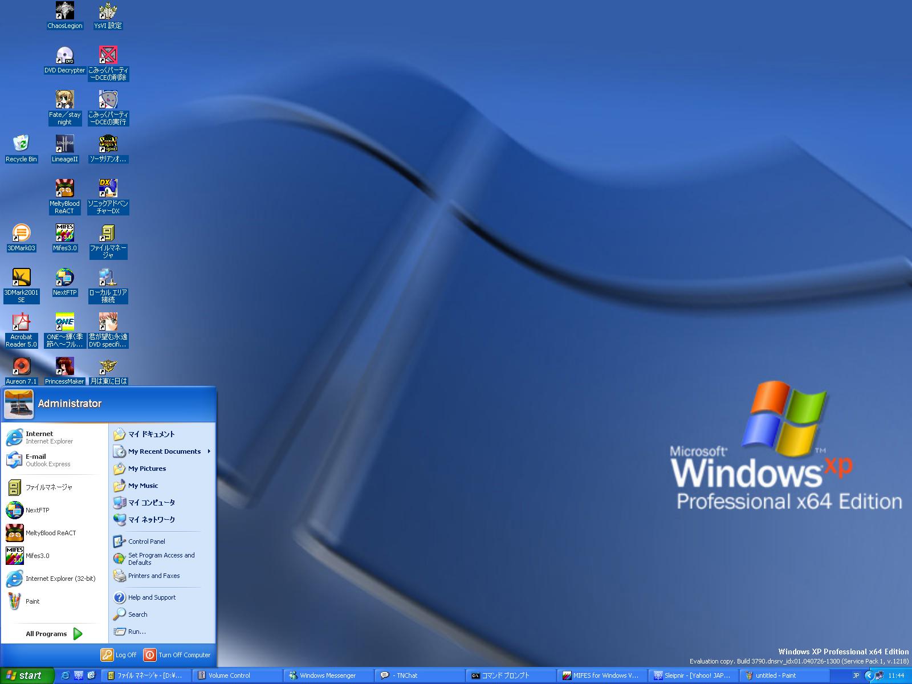Click Internet Explorer quick launch icon
Image resolution: width=912 pixels, height=684 pixels.
pos(66,675)
